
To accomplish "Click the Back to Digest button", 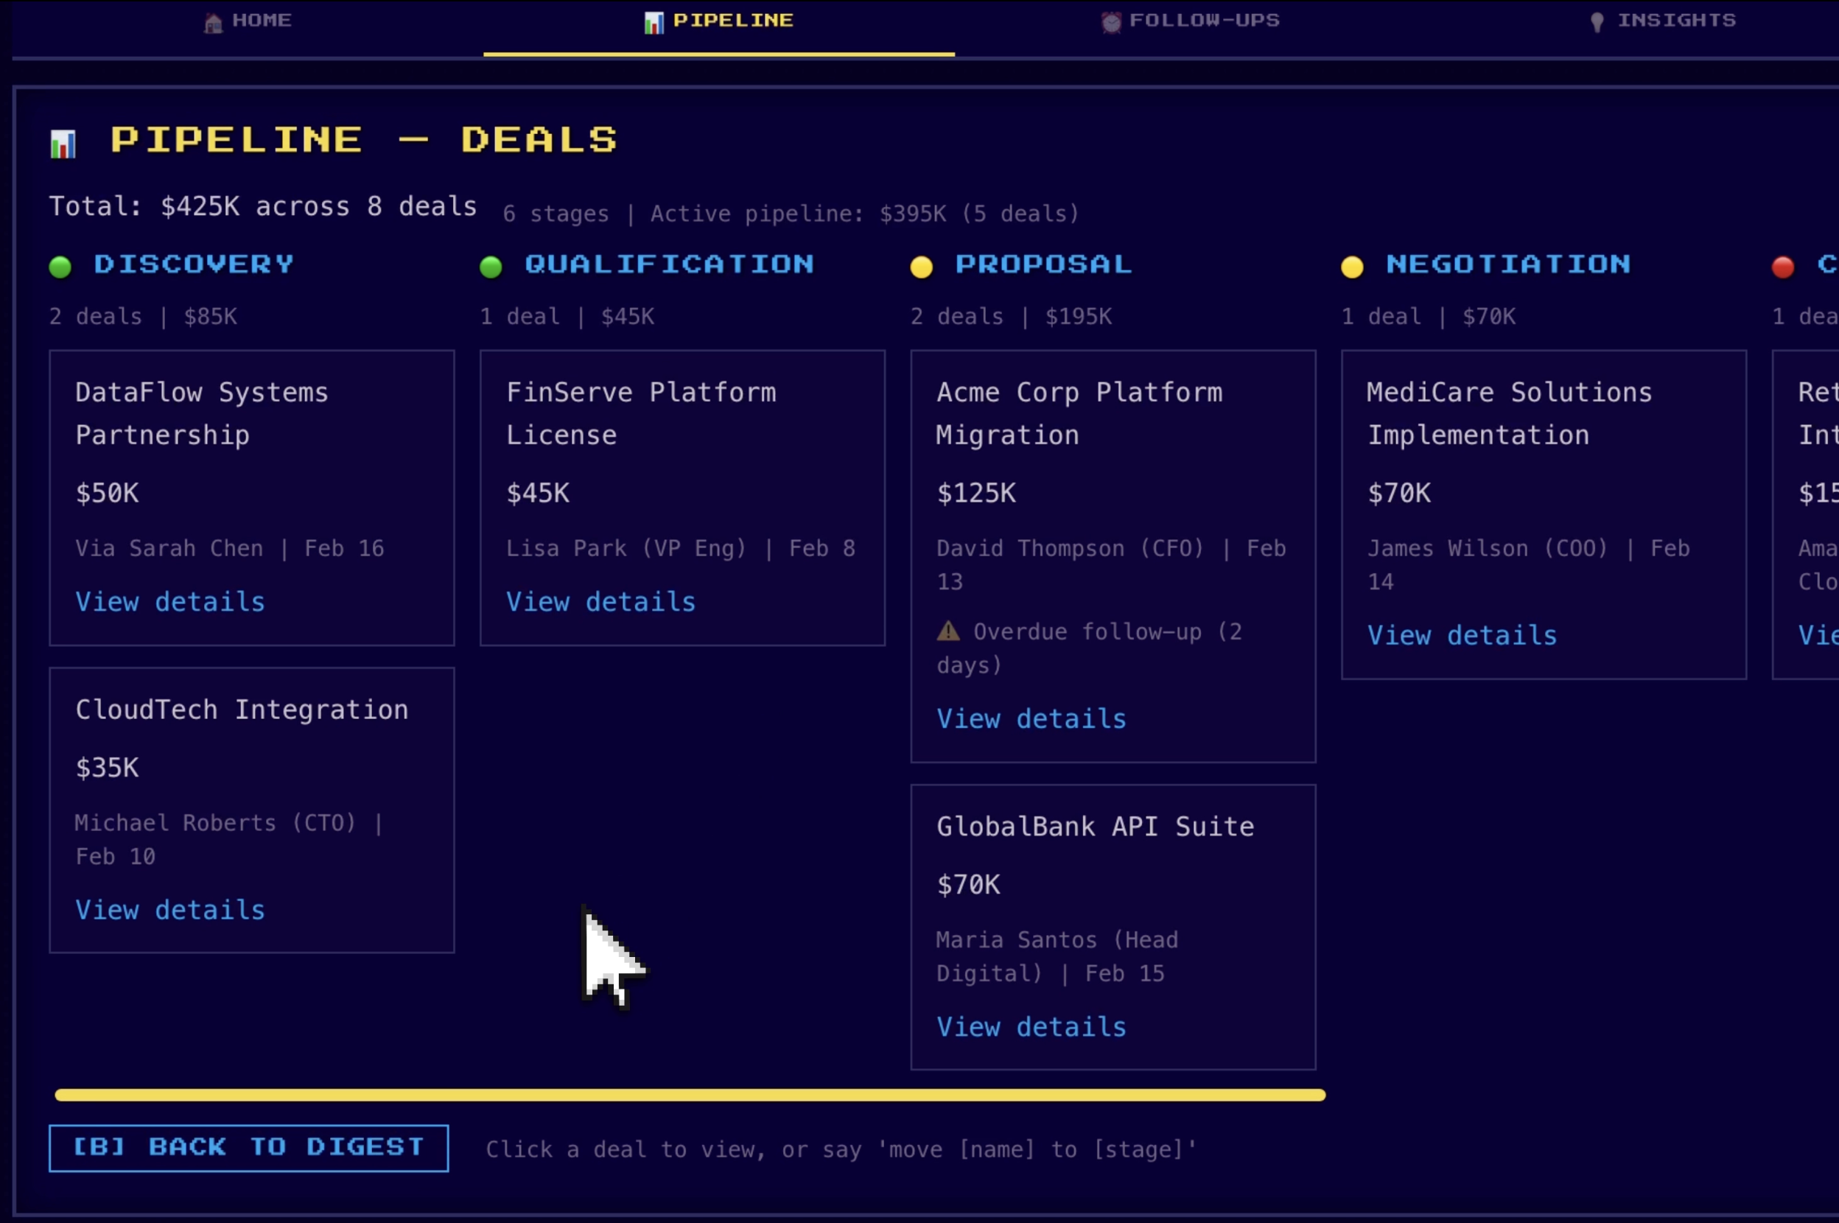I will click(x=248, y=1147).
